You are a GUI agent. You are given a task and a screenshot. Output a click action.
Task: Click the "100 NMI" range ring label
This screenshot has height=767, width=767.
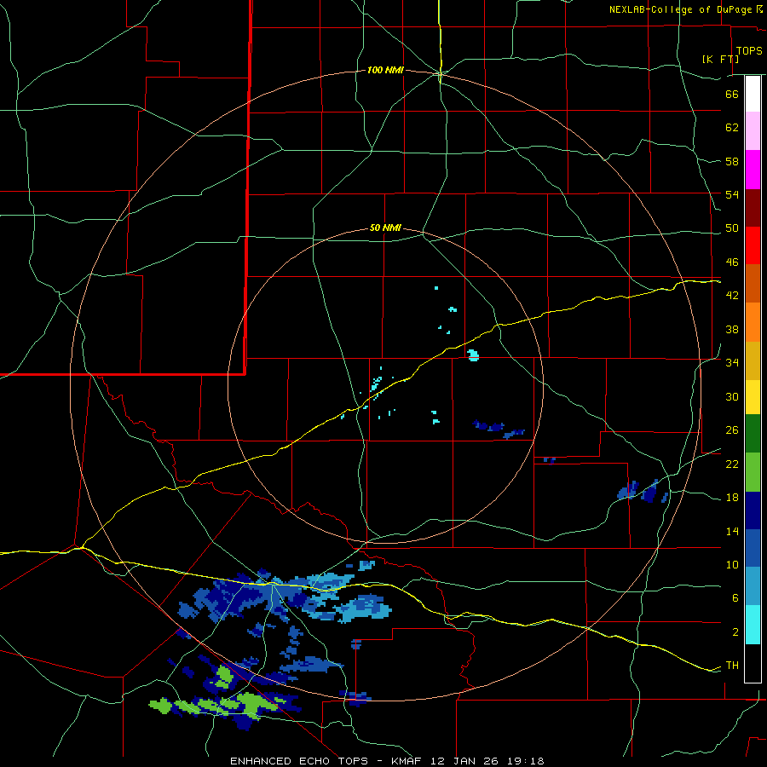coord(385,71)
